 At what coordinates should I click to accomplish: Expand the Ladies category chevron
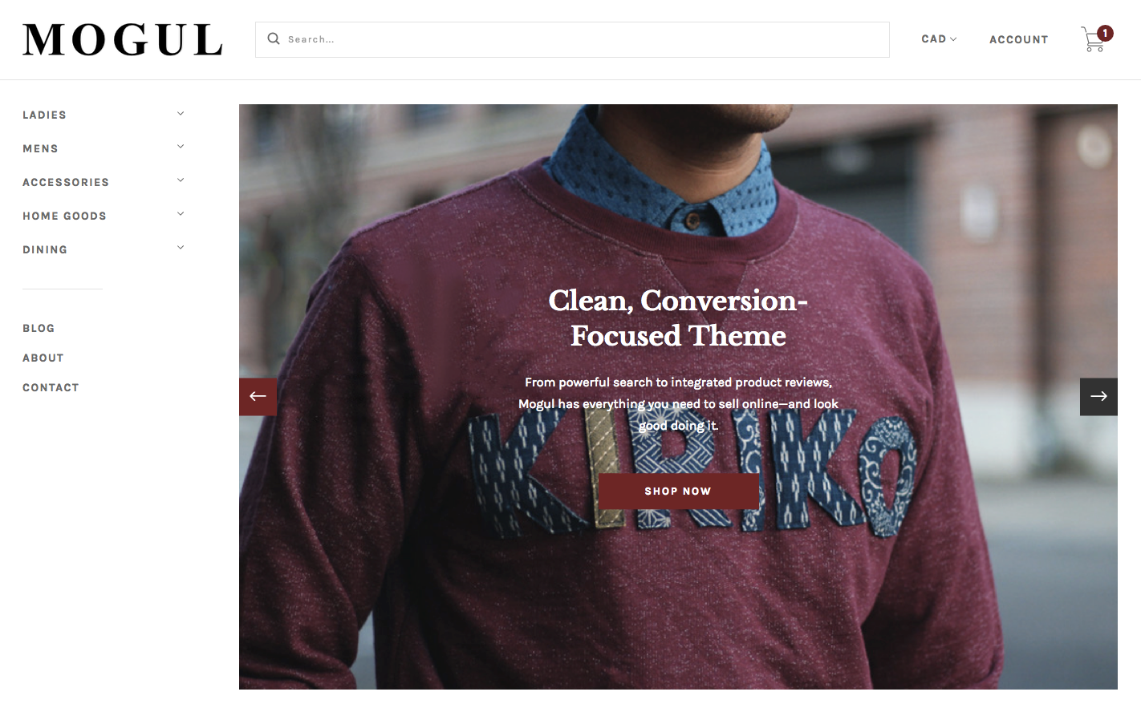click(x=181, y=114)
